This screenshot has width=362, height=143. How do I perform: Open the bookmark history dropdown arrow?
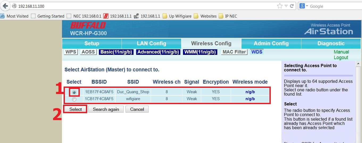(x=286, y=6)
